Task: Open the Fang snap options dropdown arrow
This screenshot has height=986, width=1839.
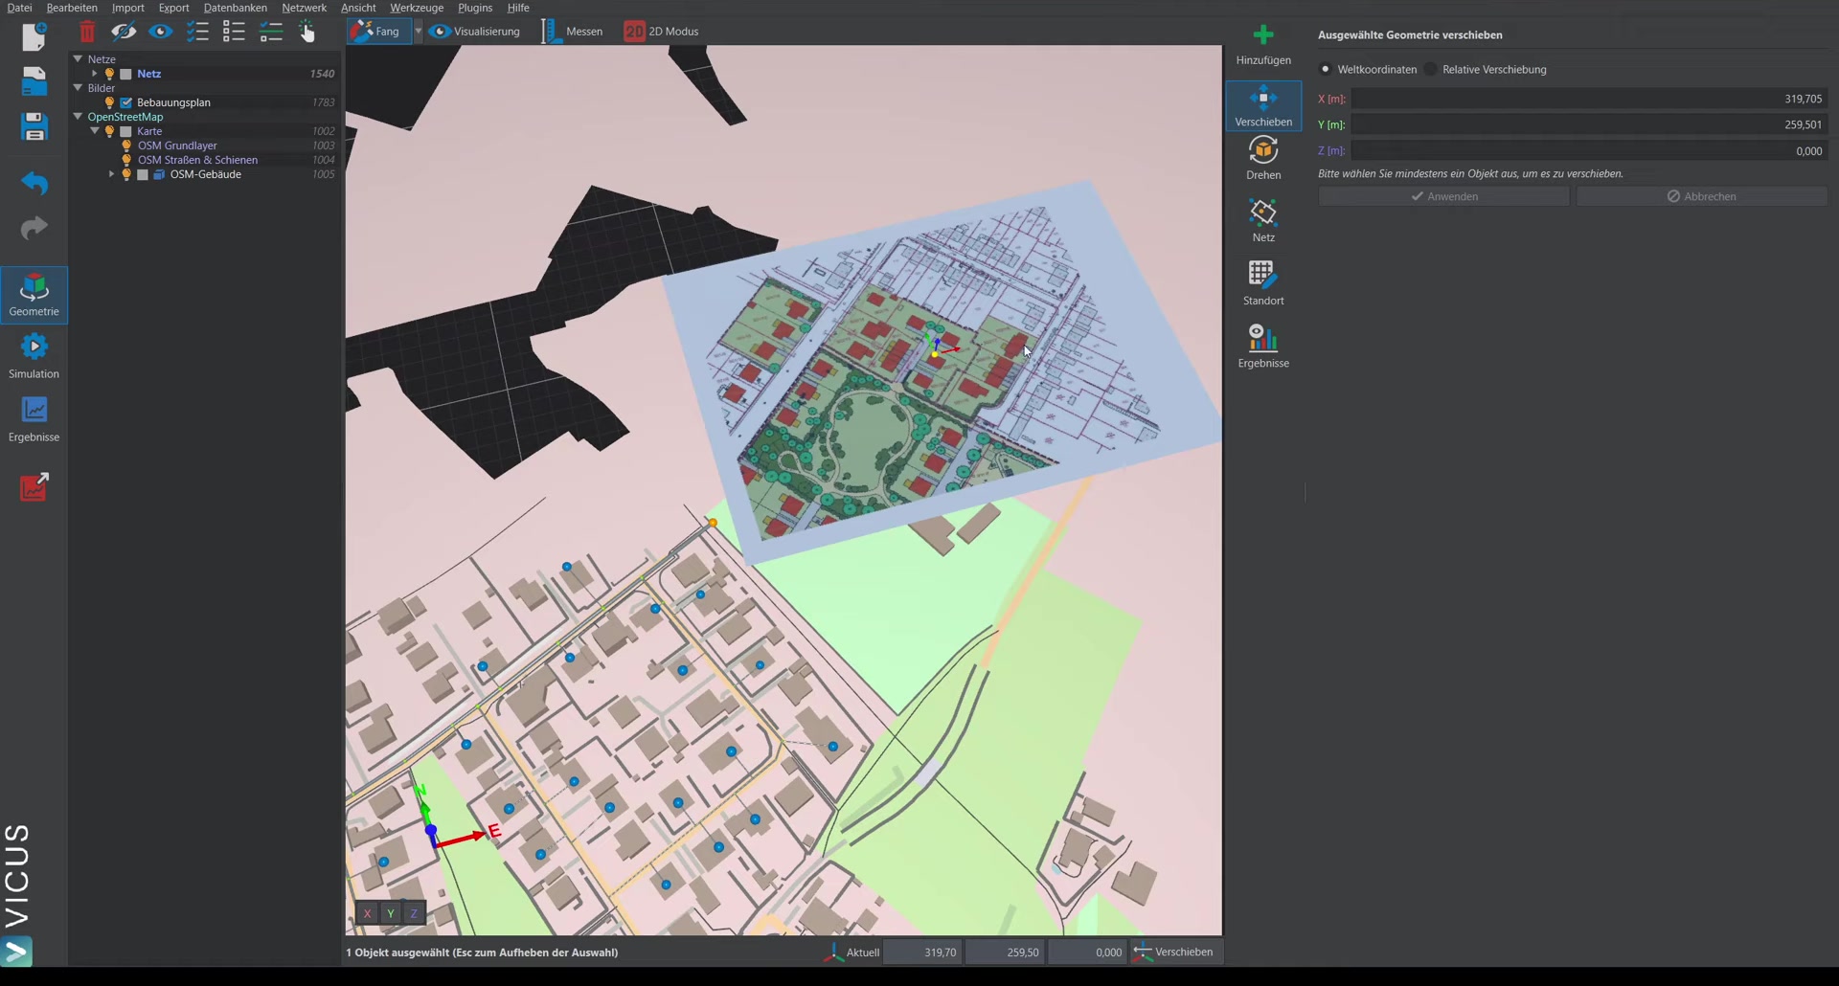Action: click(x=418, y=32)
